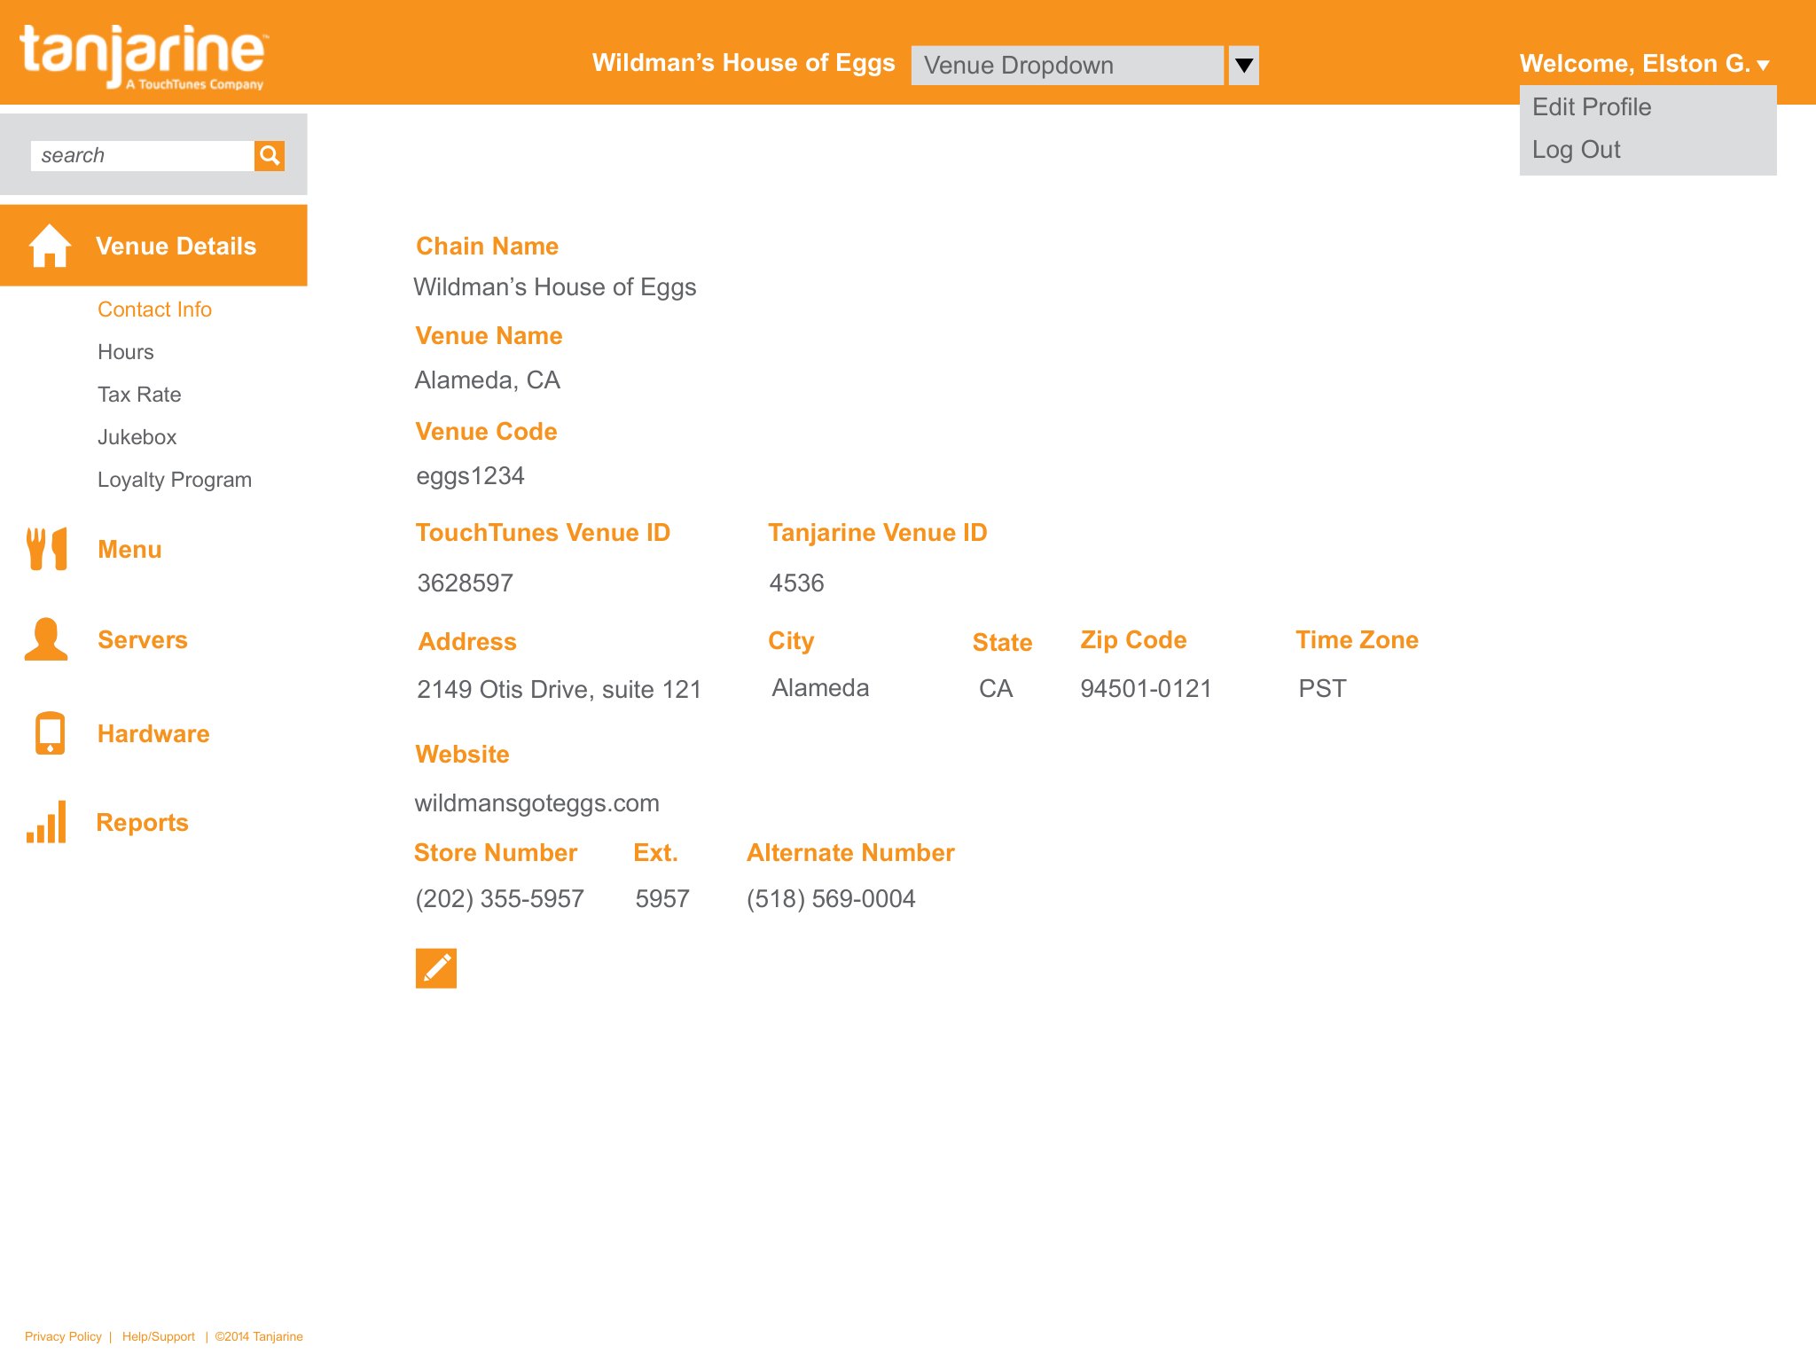1816x1362 pixels.
Task: Click the Servers person icon
Action: click(x=46, y=639)
